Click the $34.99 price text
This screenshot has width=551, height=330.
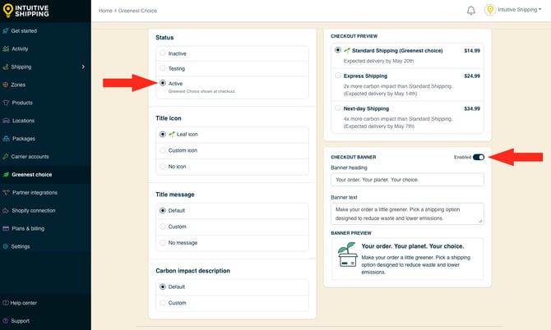point(472,108)
